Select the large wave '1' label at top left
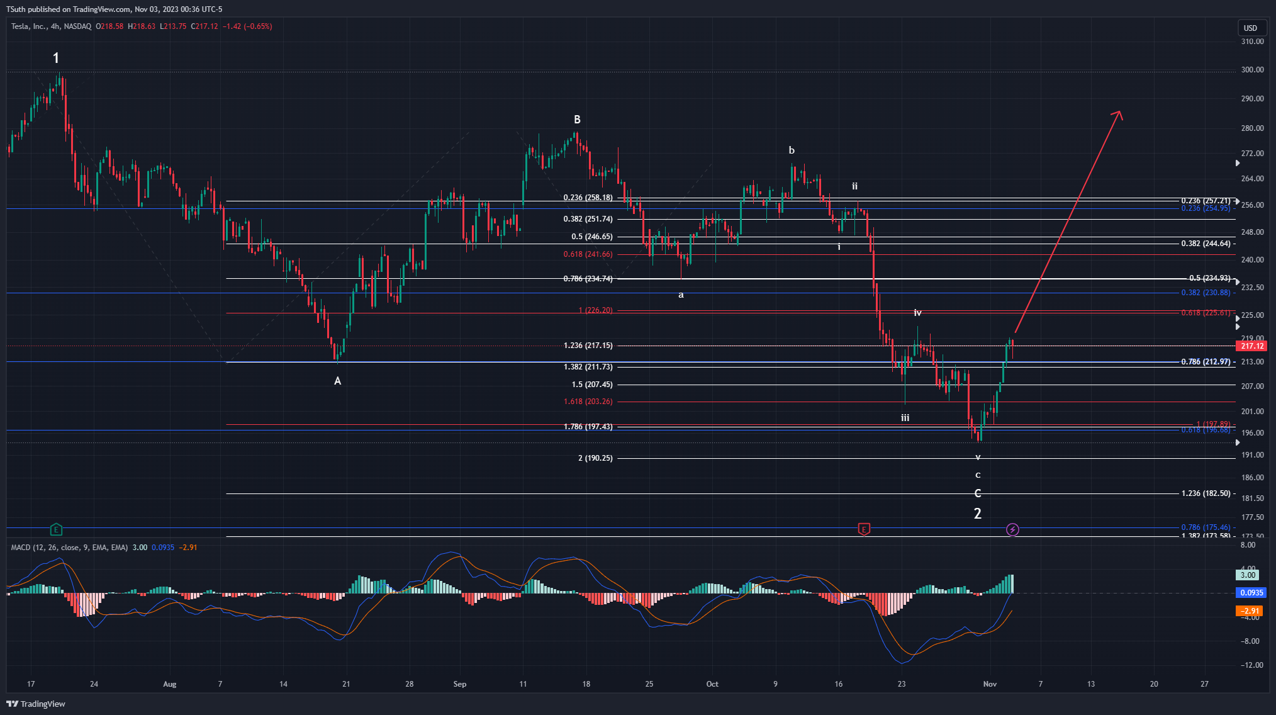Screen dimensions: 1276x715 [x=56, y=58]
